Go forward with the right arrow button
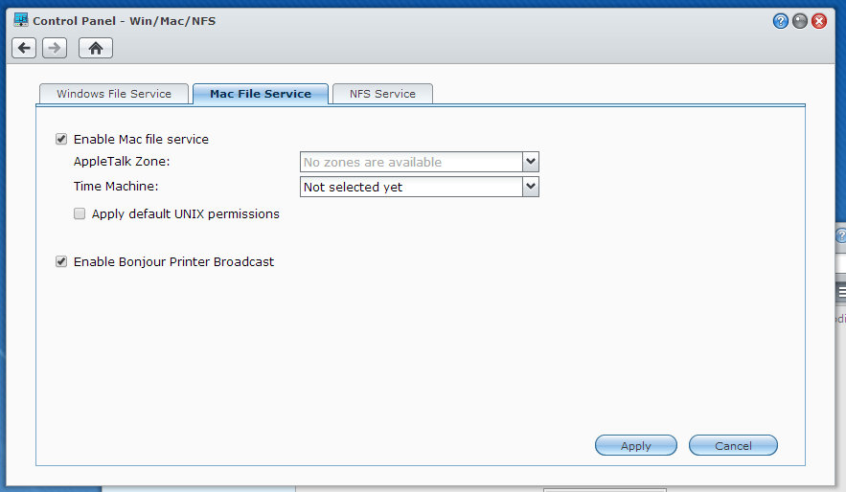The width and height of the screenshot is (846, 492). point(55,48)
